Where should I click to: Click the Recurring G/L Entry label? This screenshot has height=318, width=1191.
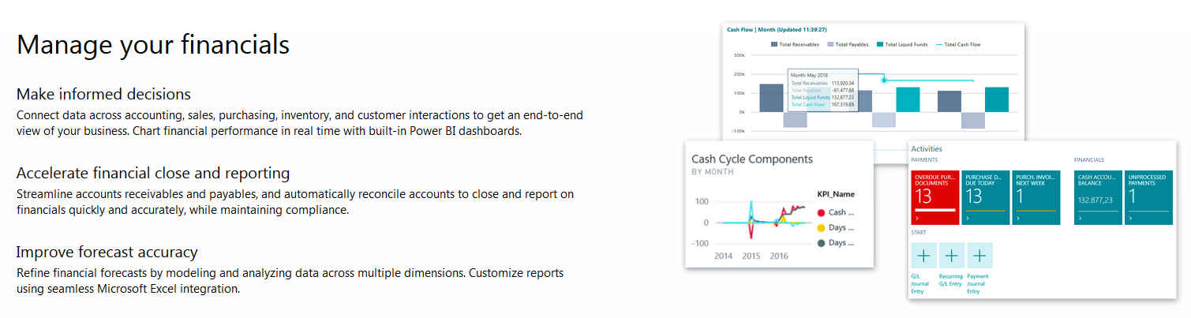(x=950, y=280)
